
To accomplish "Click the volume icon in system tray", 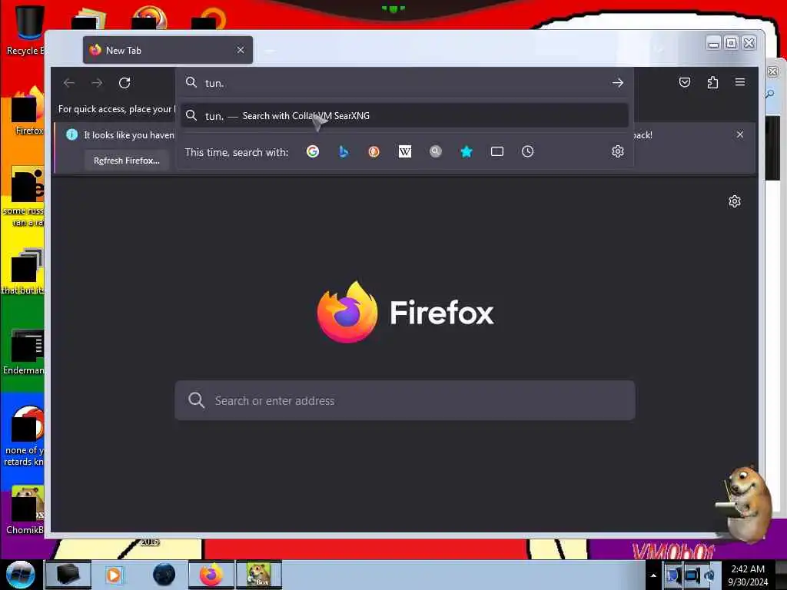I will pyautogui.click(x=709, y=575).
